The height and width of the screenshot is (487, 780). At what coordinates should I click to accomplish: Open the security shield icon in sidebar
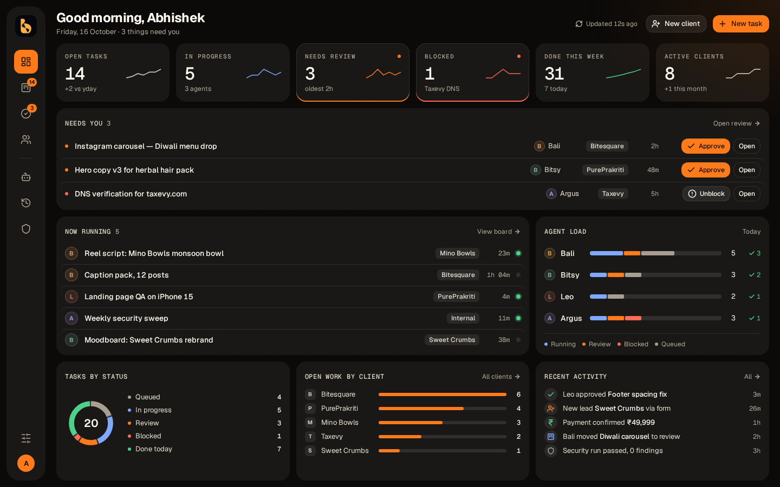[x=26, y=229]
